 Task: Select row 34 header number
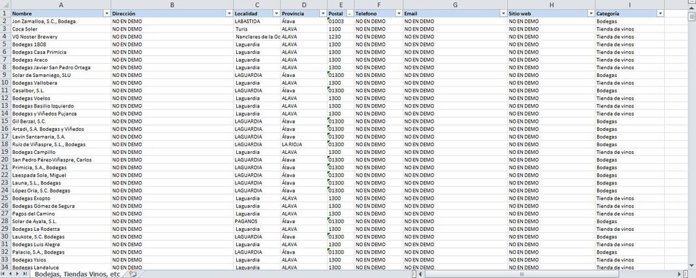coord(6,267)
